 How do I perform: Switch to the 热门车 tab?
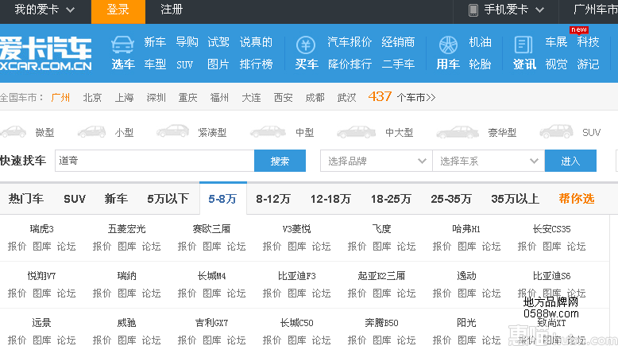click(x=26, y=199)
